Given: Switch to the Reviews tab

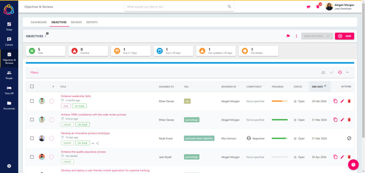Looking at the screenshot, I should tap(76, 22).
